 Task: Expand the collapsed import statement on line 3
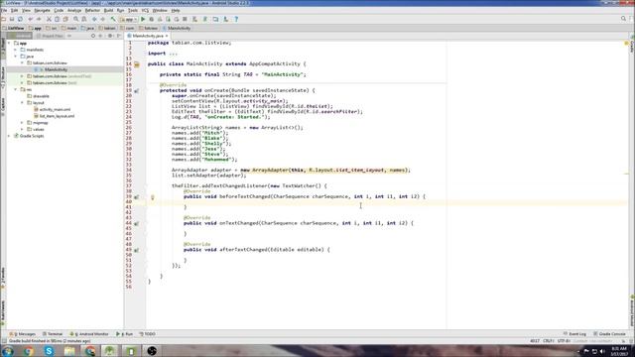pyautogui.click(x=174, y=54)
